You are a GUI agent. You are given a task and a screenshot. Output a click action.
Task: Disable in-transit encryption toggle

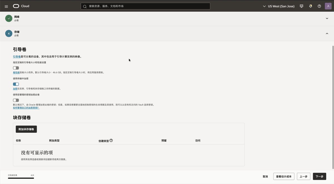click(16, 84)
